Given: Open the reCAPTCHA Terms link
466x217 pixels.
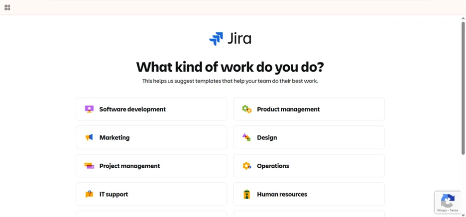Looking at the screenshot, I should point(454,211).
